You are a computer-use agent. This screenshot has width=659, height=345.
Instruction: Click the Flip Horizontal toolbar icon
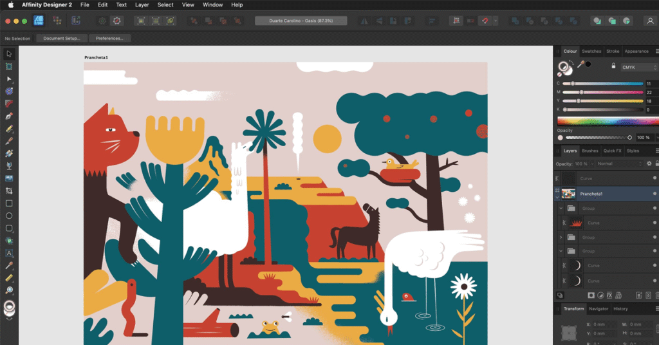pyautogui.click(x=364, y=21)
